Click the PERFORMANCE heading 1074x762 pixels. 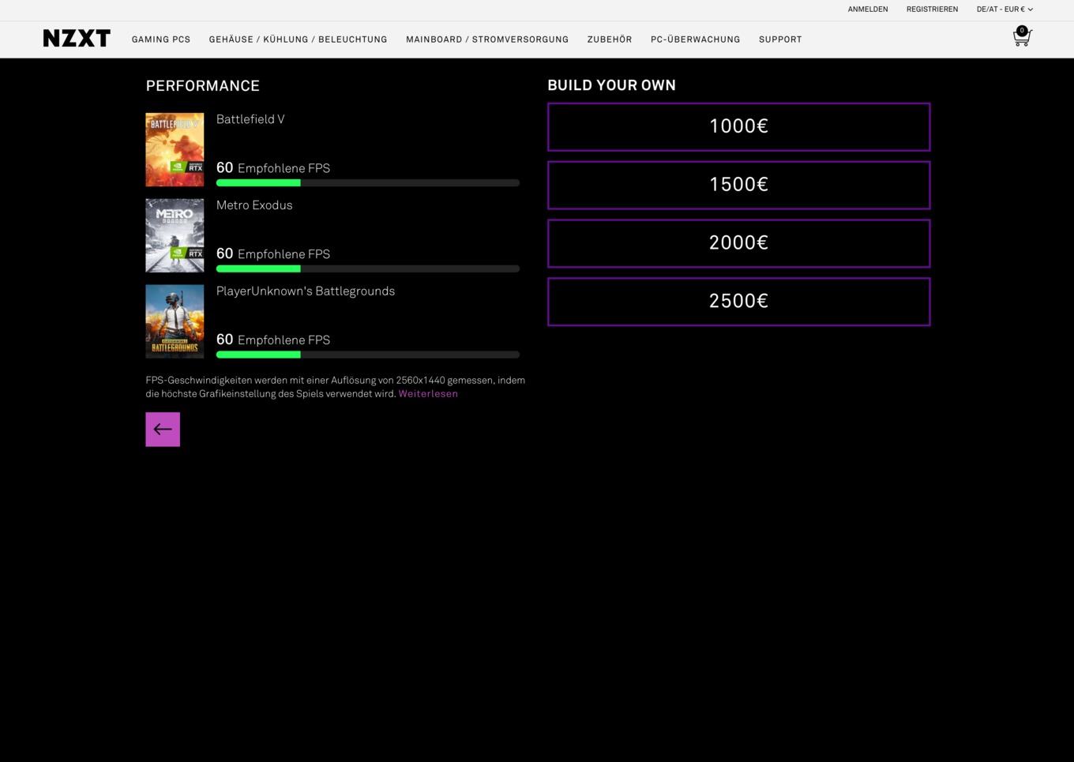pos(203,85)
